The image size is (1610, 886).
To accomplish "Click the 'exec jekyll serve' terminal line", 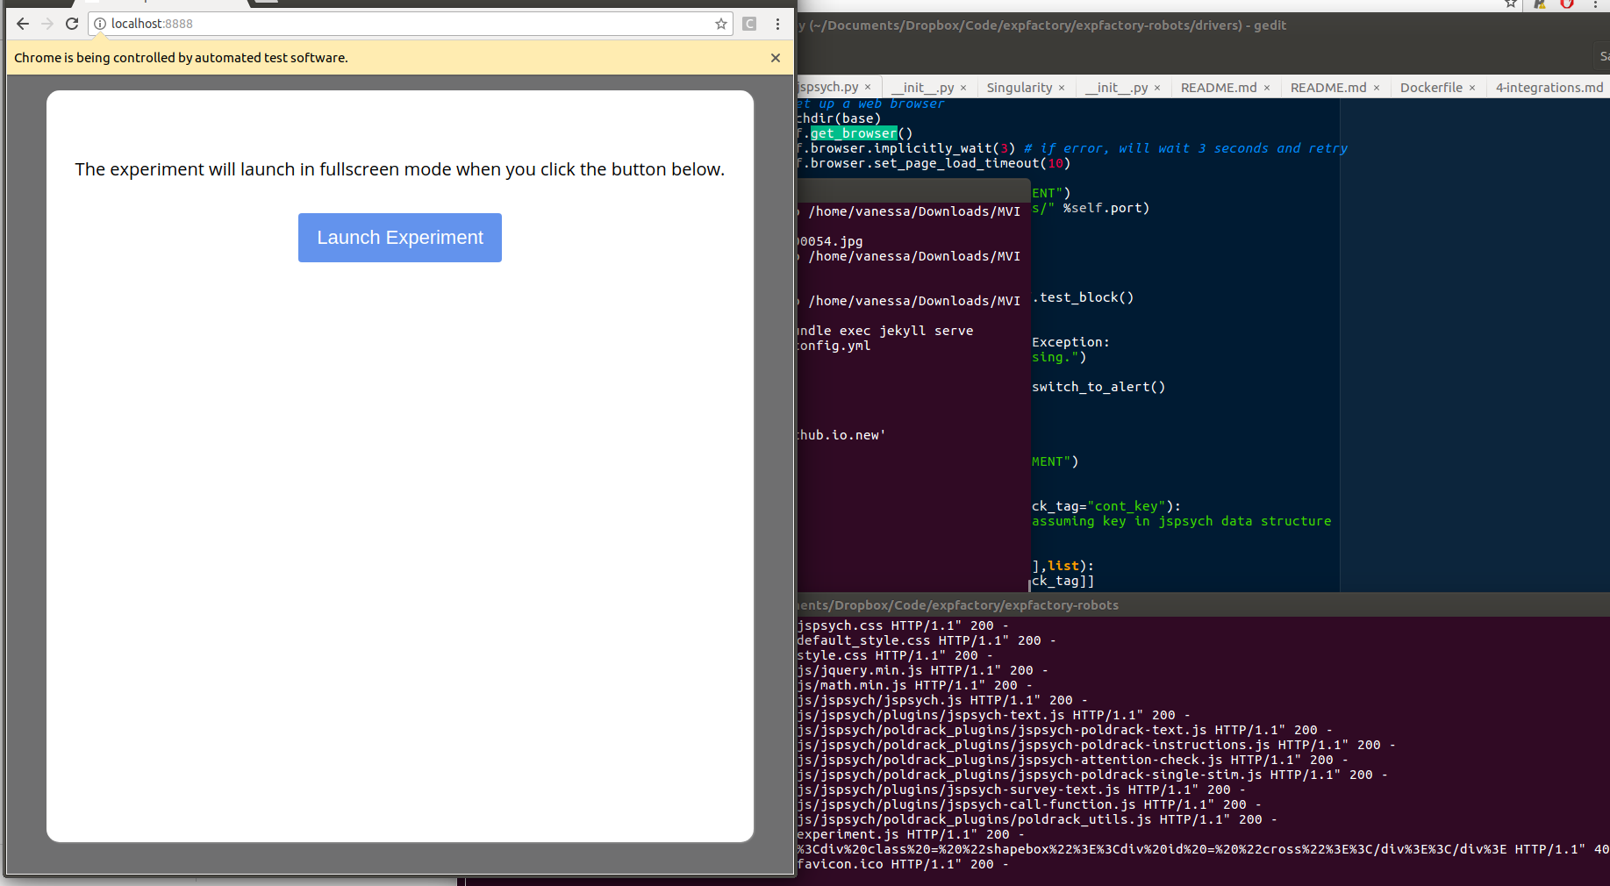I will pyautogui.click(x=886, y=331).
